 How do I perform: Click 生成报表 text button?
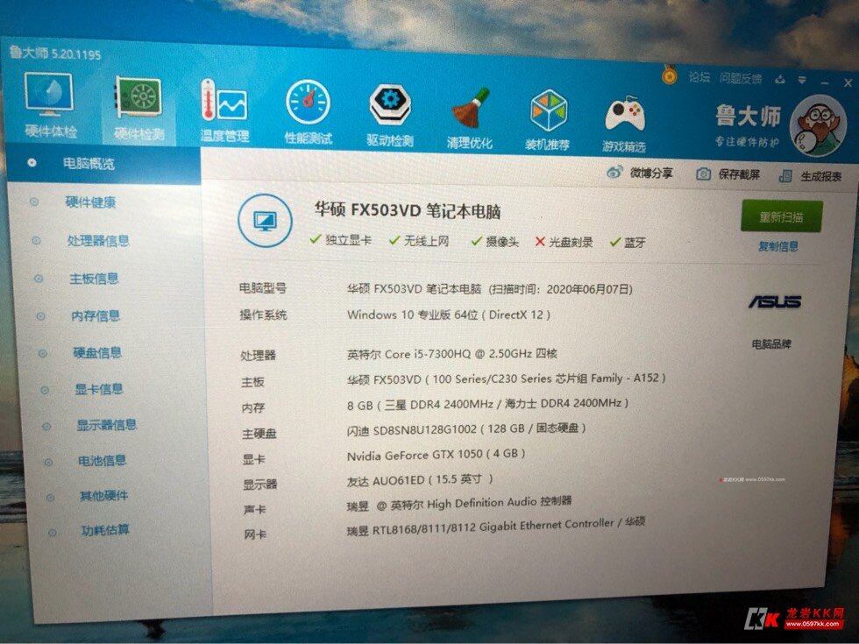click(821, 176)
